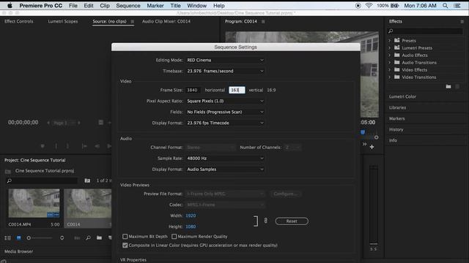Screen dimensions: 469x263
Task: Expand the Video Transitions folder
Action: pos(389,77)
